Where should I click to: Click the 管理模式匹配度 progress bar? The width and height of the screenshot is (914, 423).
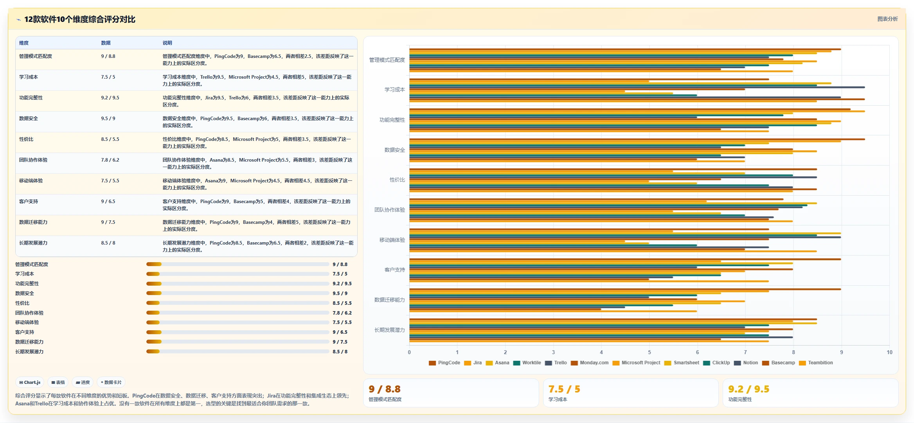coord(237,264)
